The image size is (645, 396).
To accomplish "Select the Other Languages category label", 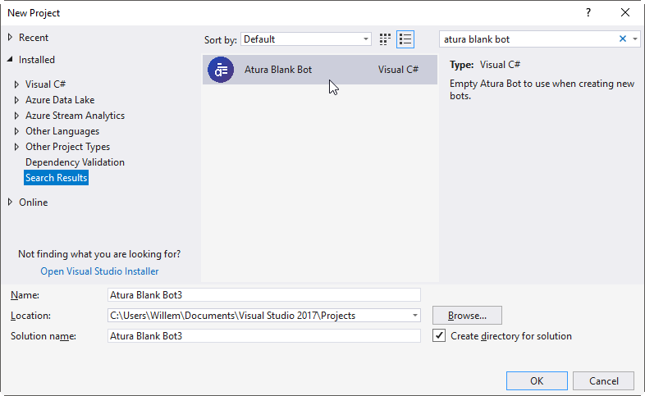I will [62, 131].
